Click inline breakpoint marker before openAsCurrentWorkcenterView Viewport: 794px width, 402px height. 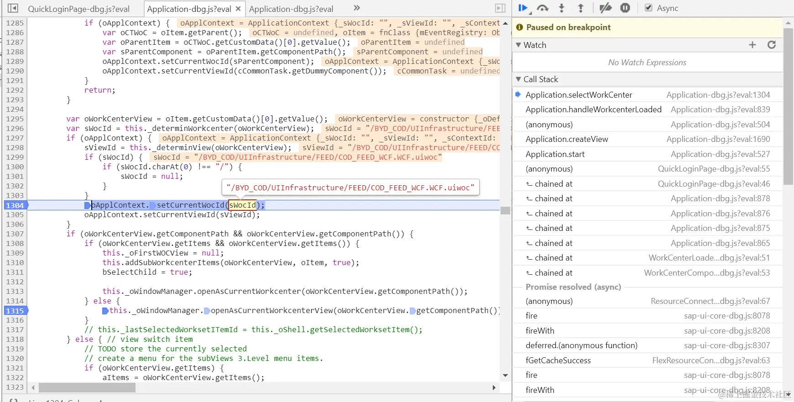(207, 311)
